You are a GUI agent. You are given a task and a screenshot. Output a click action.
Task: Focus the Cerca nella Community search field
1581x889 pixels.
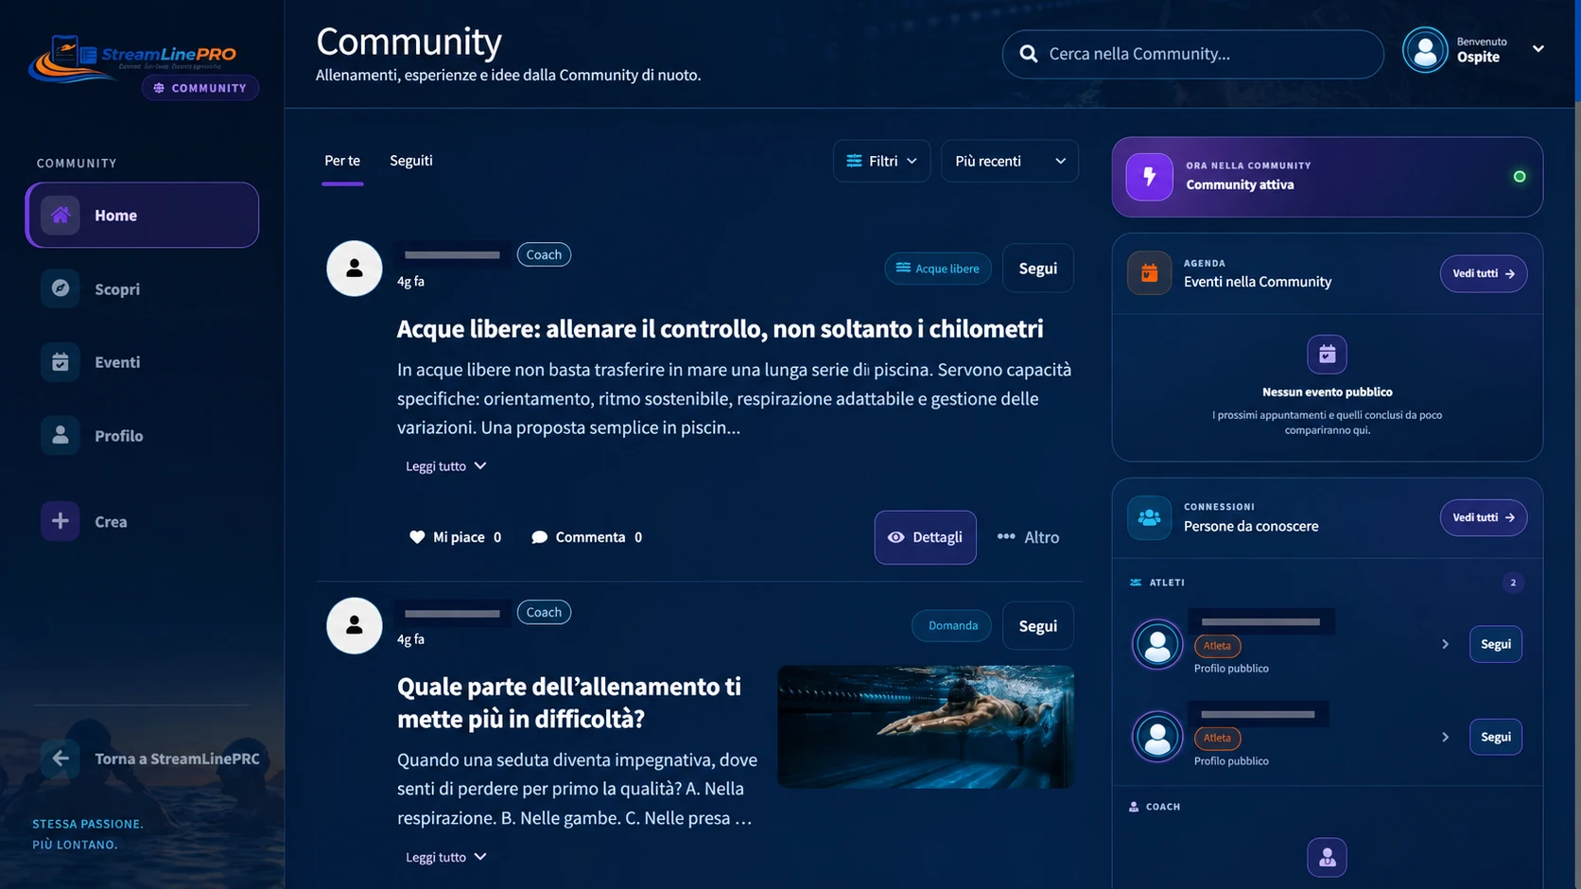[1192, 54]
